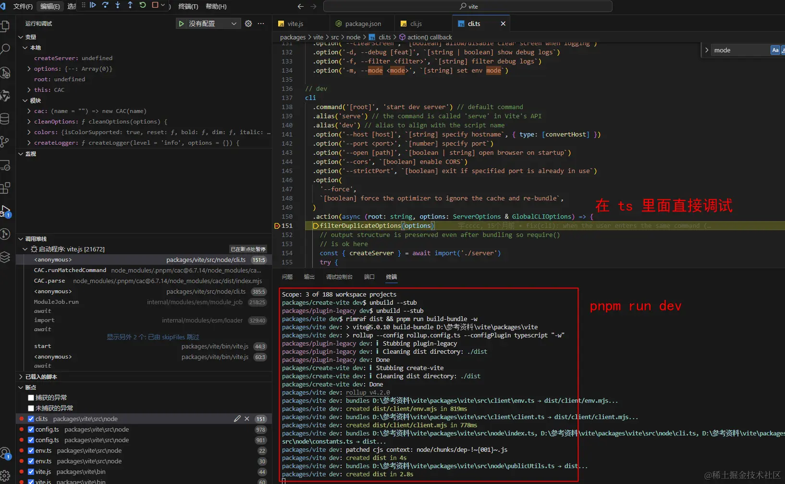Collapse the 变量 section
The image size is (785, 484).
(21, 37)
